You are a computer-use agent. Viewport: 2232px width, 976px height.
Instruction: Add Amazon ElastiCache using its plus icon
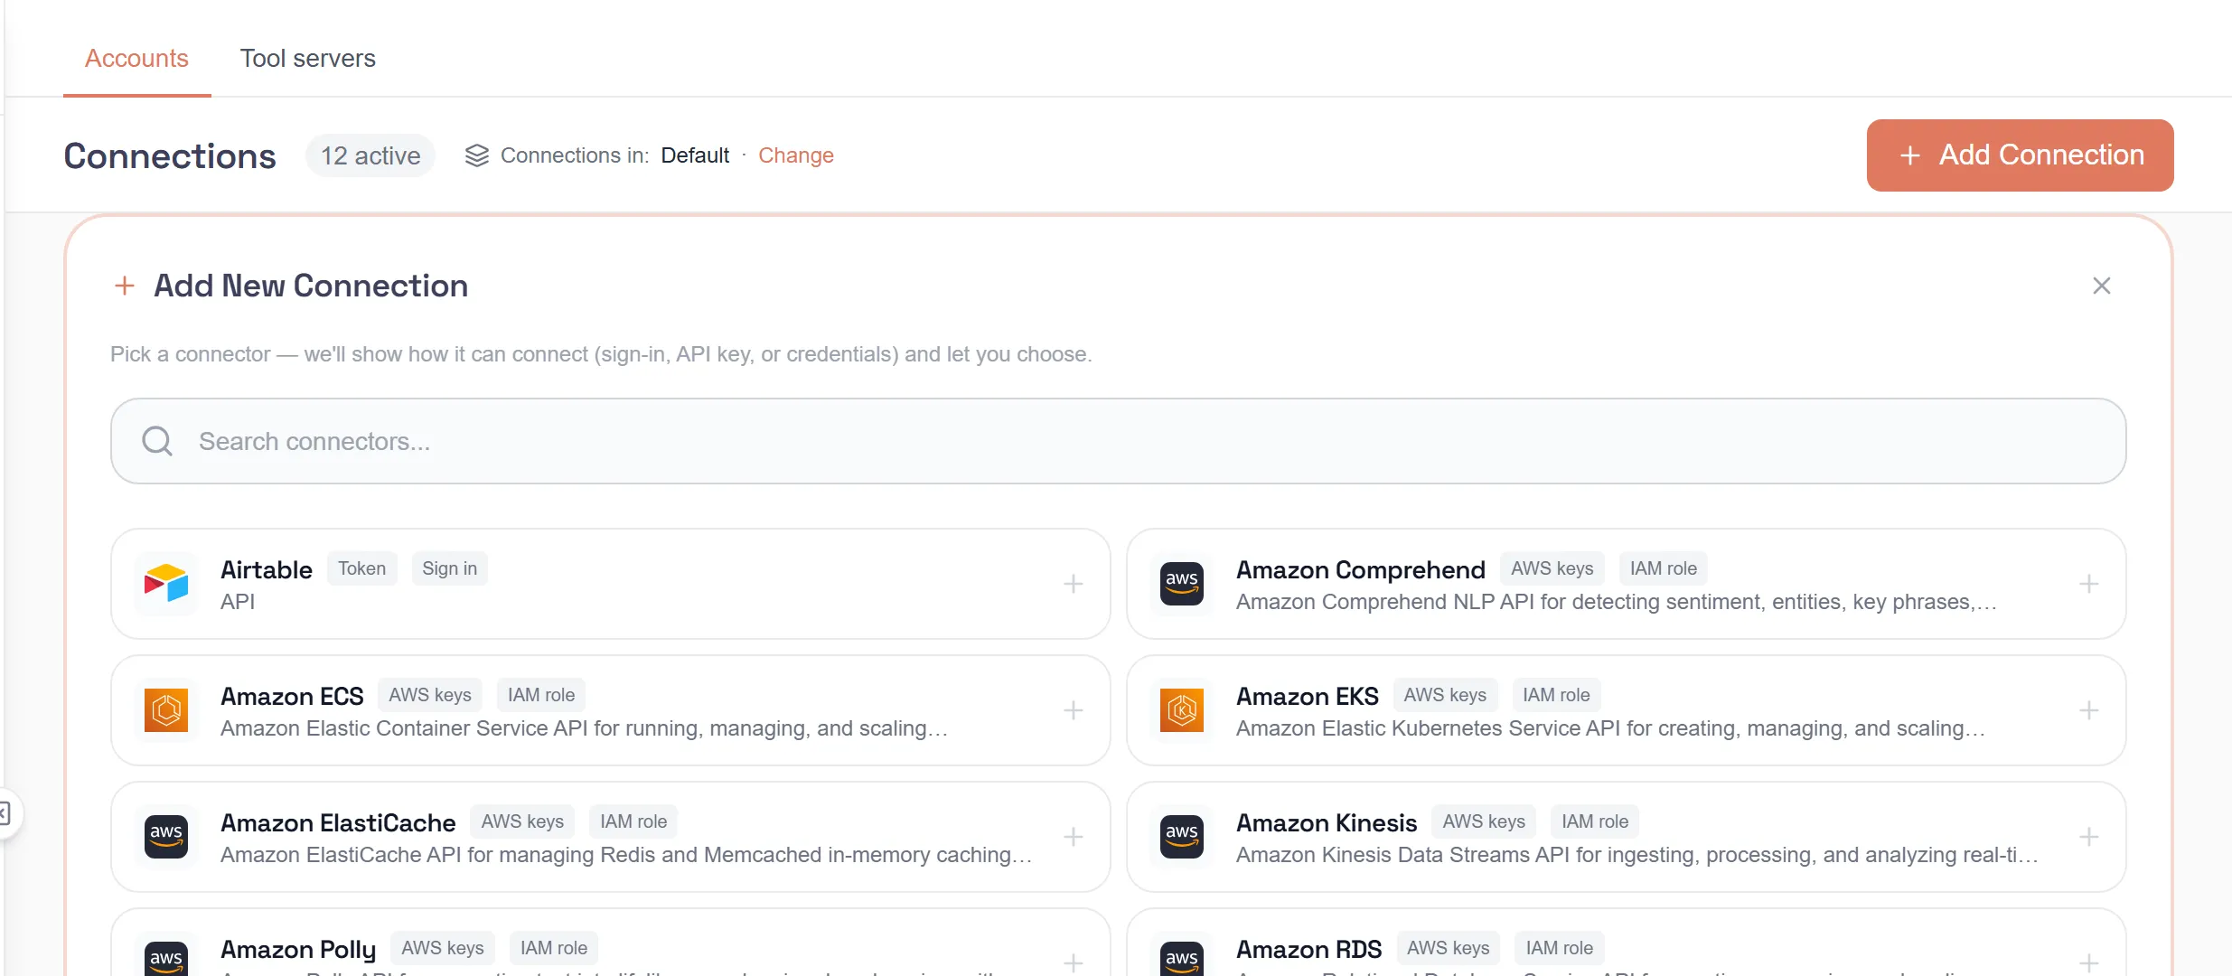[1073, 837]
